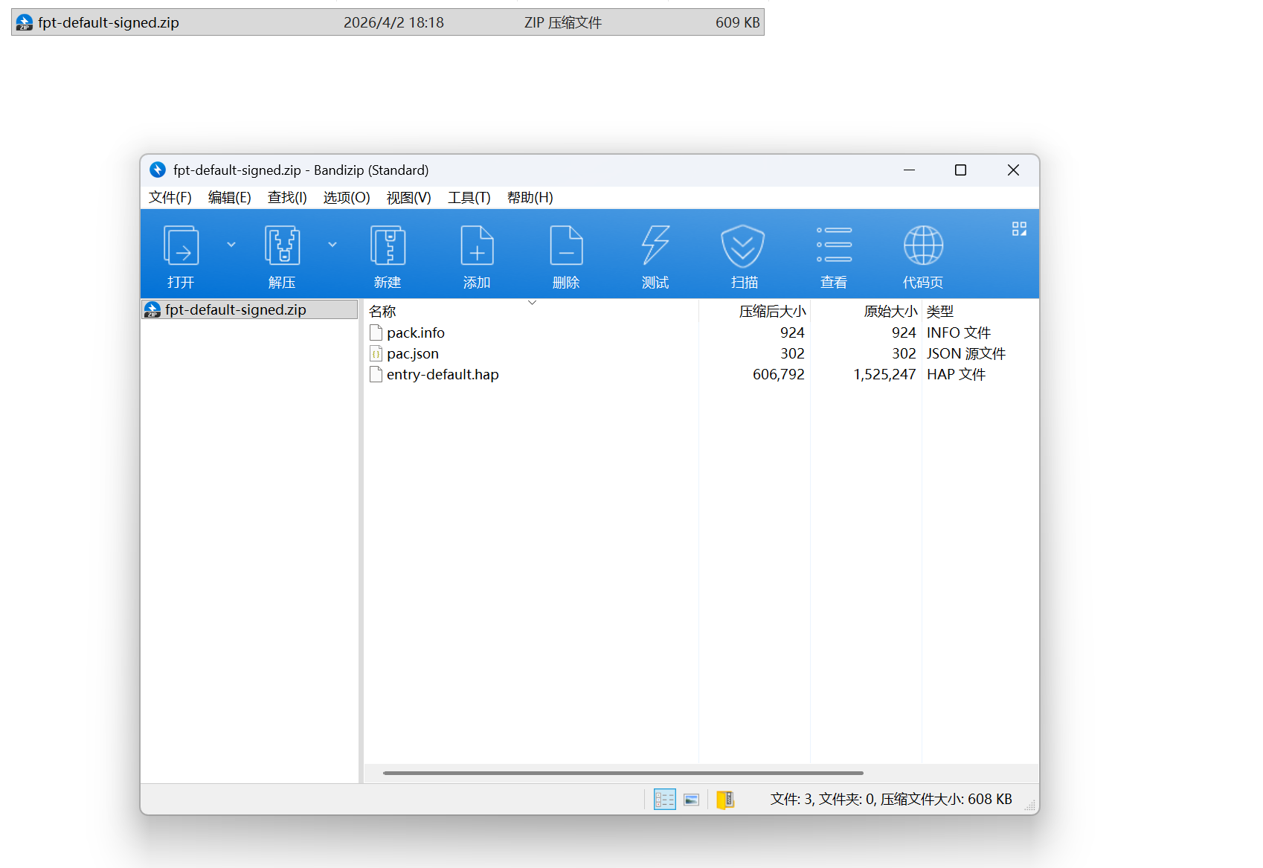
Task: Open the 编辑(E) menu
Action: 230,197
